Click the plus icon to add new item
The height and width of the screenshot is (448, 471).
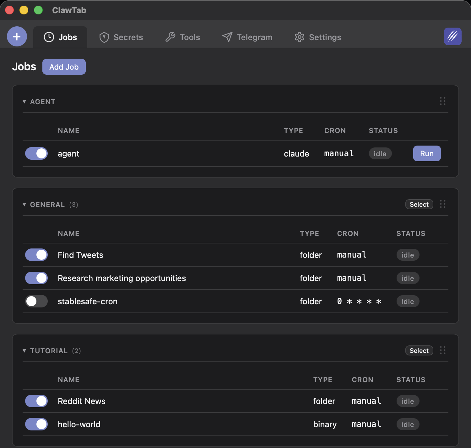tap(17, 36)
